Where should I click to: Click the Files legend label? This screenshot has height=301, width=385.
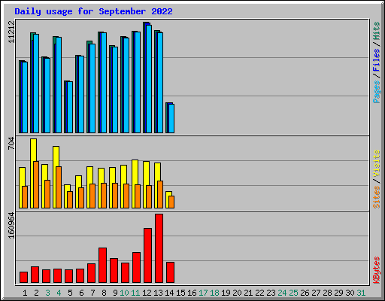(377, 59)
